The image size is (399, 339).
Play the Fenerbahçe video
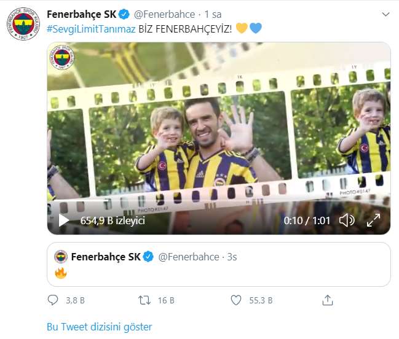click(x=64, y=220)
